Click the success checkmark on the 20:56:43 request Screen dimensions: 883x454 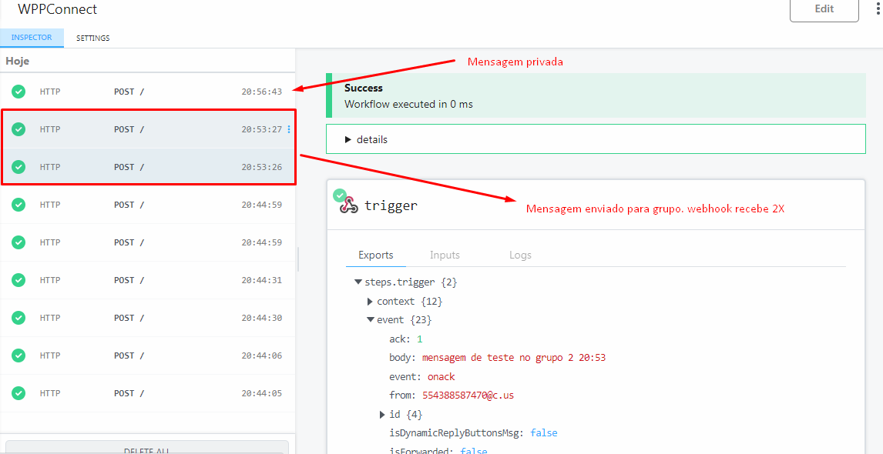tap(18, 92)
